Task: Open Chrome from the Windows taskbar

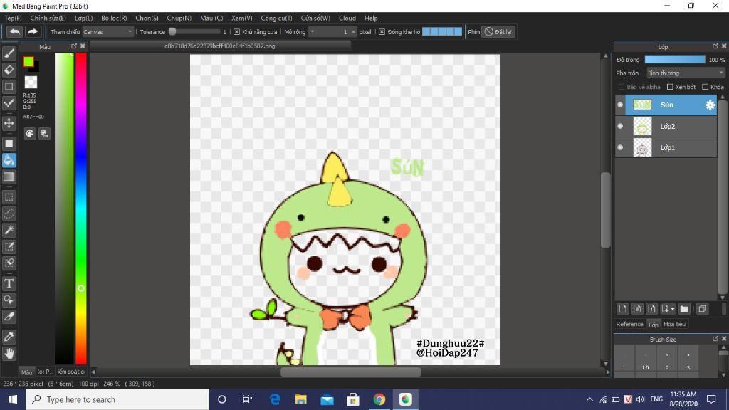Action: pos(379,399)
